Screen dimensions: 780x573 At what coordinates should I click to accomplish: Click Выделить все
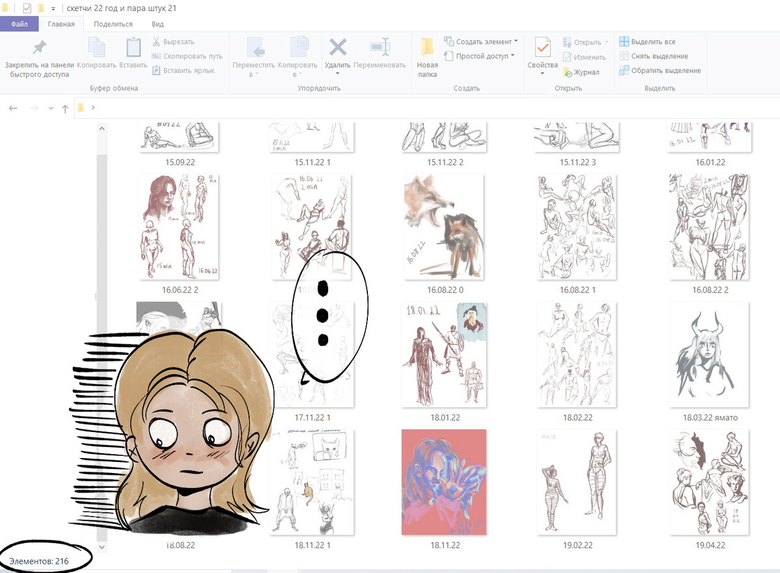647,42
